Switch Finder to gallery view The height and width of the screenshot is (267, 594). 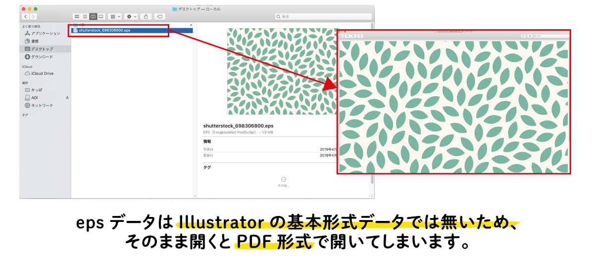[101, 16]
